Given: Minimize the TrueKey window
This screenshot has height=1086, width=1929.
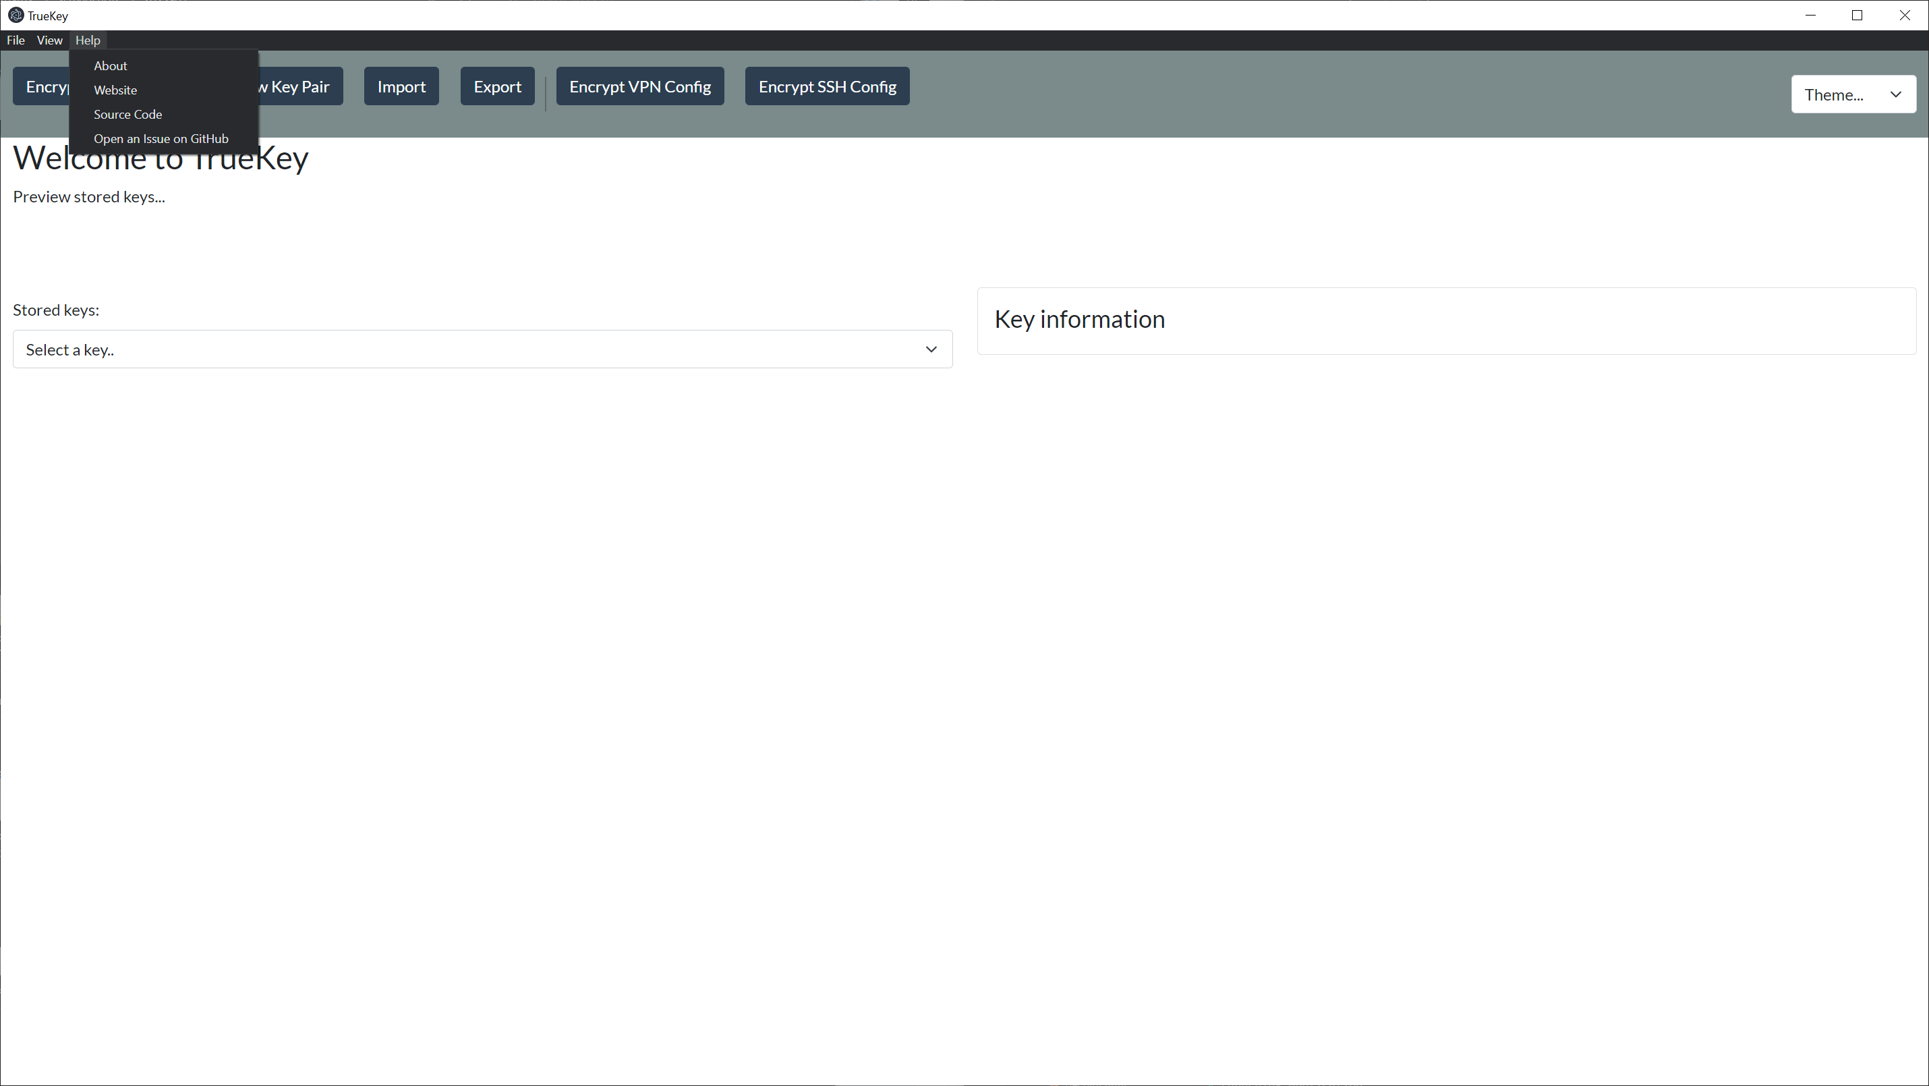Looking at the screenshot, I should point(1811,15).
